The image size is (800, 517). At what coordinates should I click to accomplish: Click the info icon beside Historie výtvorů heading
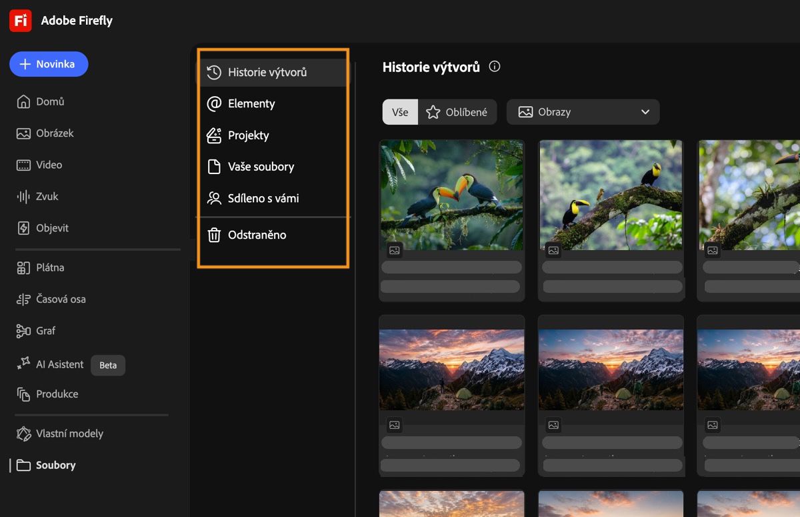pos(495,67)
